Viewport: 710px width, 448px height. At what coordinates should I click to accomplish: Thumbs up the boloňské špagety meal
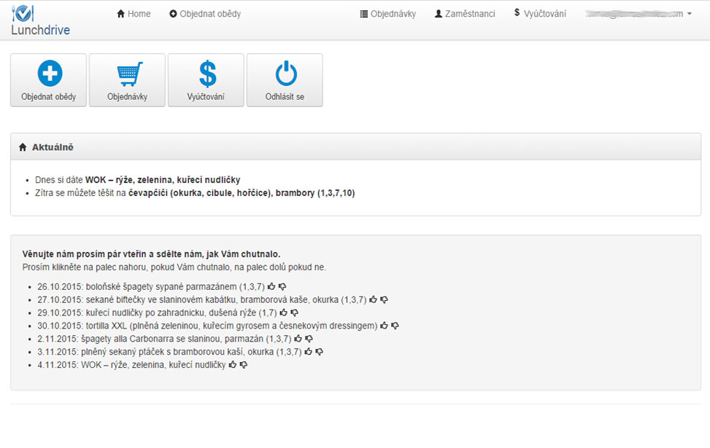271,287
